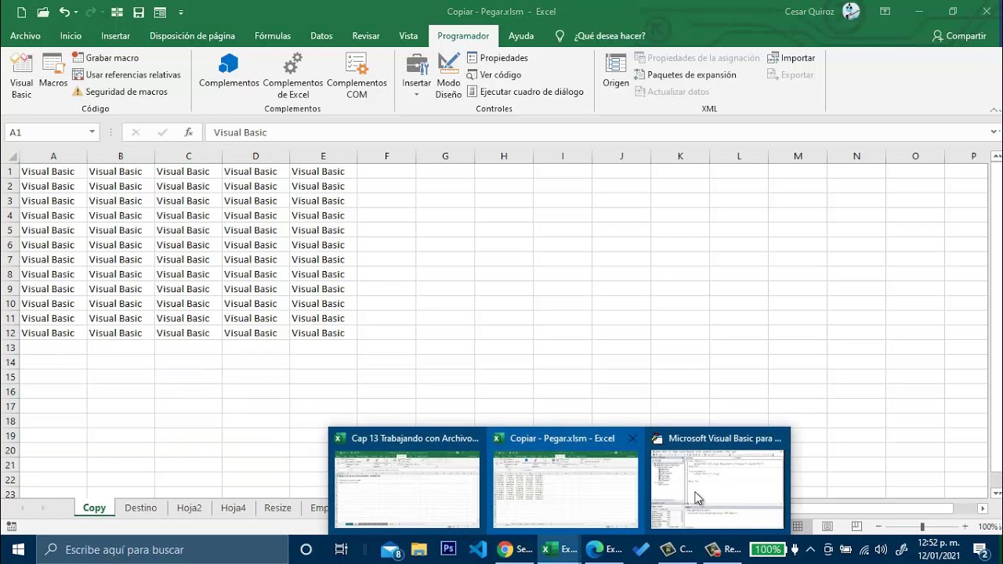Click Ejecutar cuadro de diálogo
Image resolution: width=1003 pixels, height=564 pixels.
525,92
